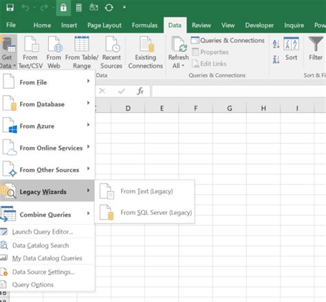Select My Data Catalog Queries option
Screen dimensions: 326x302
[47, 258]
